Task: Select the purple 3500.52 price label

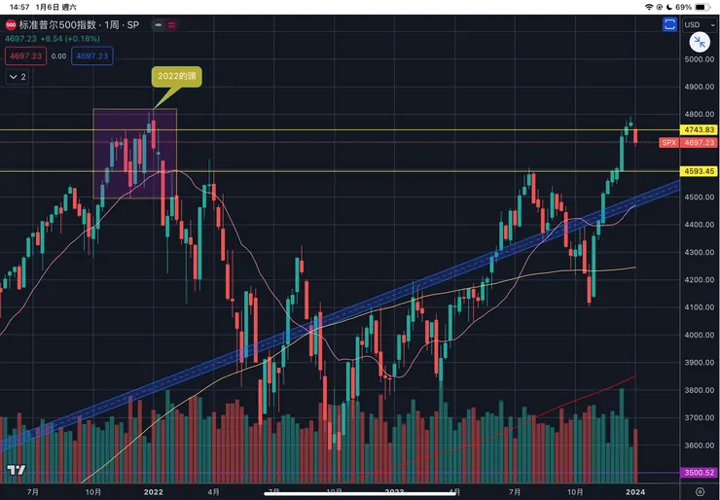Action: [697, 473]
